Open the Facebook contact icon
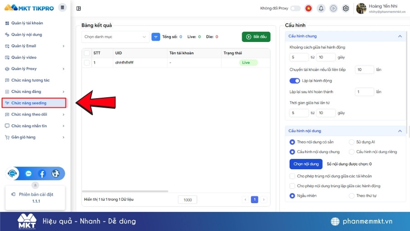 (x=42, y=173)
